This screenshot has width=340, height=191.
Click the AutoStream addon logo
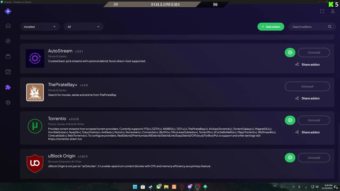pos(35,58)
